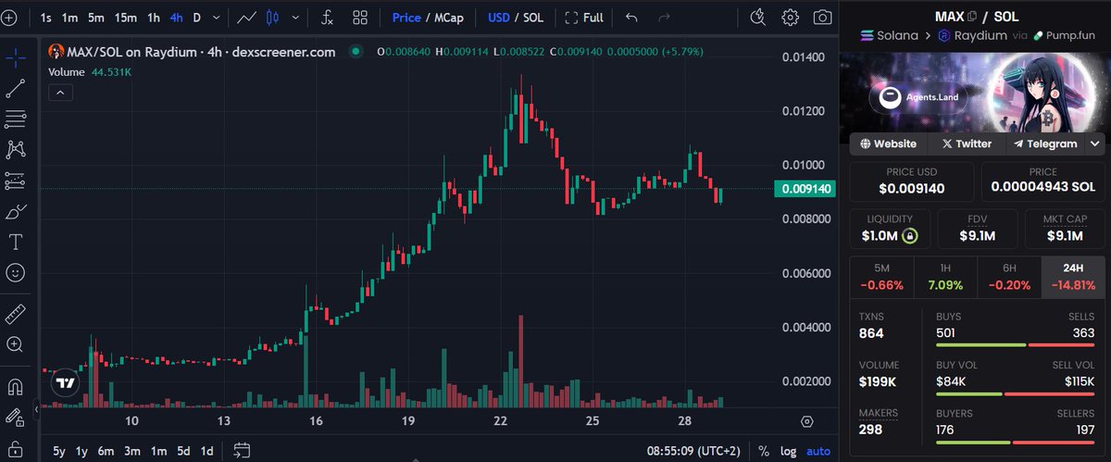This screenshot has width=1111, height=462.
Task: Set the chart range to 5d
Action: coord(183,451)
